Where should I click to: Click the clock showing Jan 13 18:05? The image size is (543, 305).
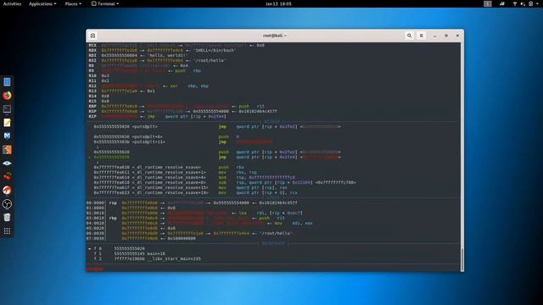[x=278, y=3]
